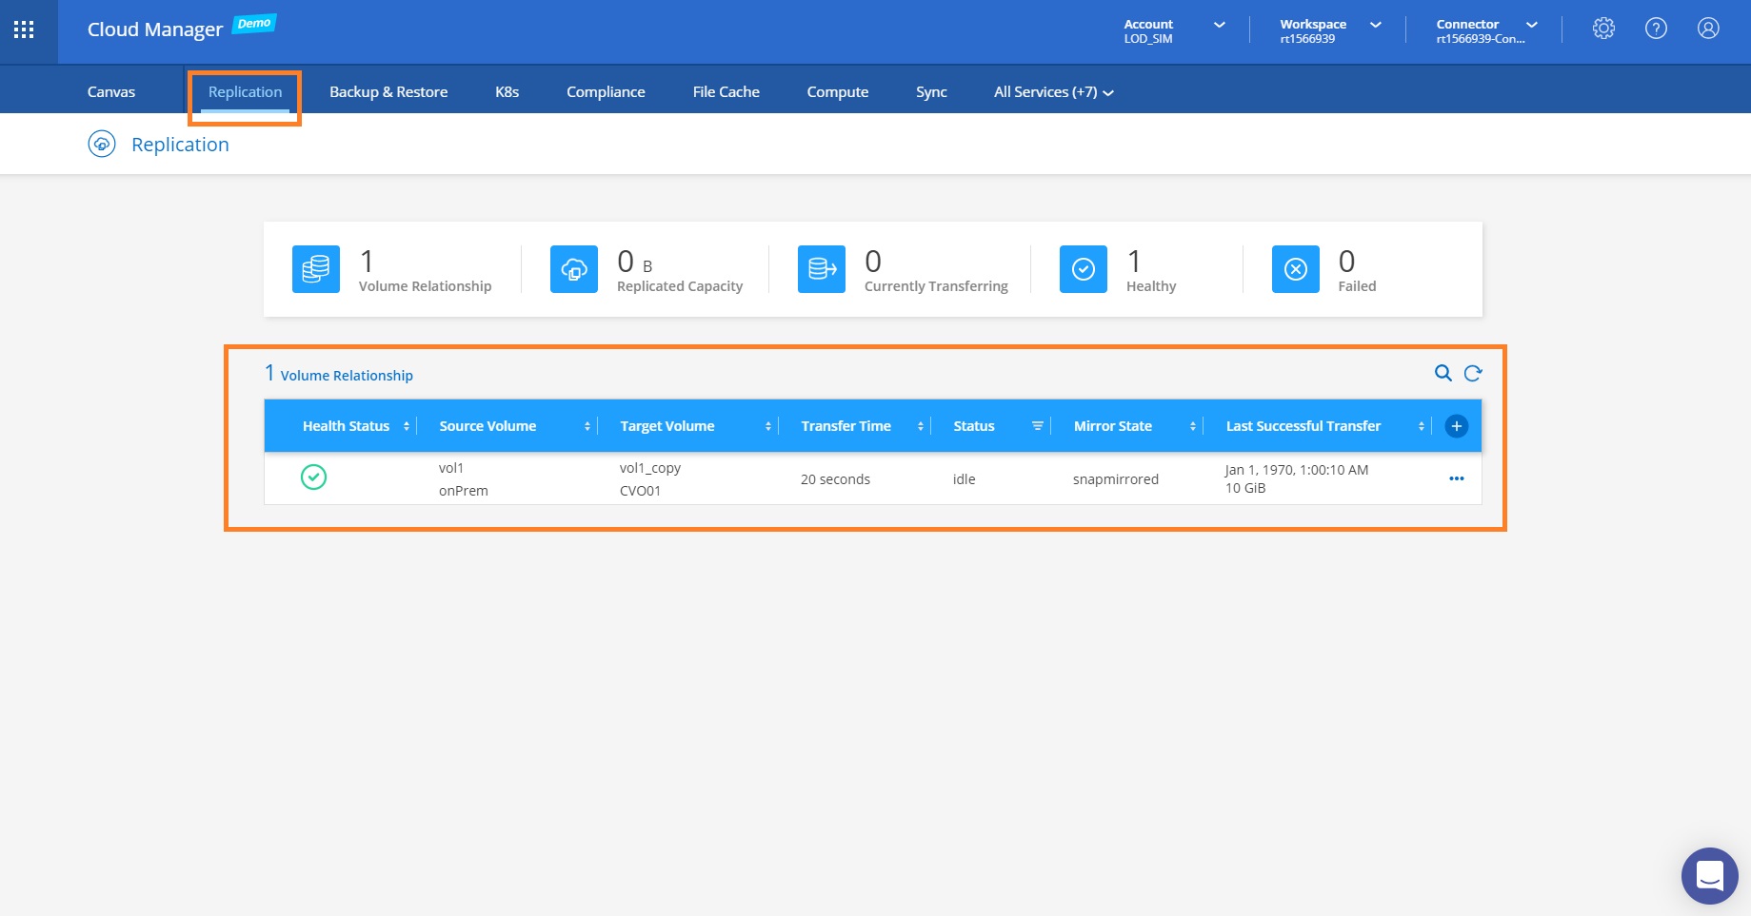Click the green health status checkmark

[x=313, y=477]
